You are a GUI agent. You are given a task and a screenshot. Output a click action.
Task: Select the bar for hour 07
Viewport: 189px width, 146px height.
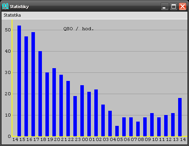point(138,129)
